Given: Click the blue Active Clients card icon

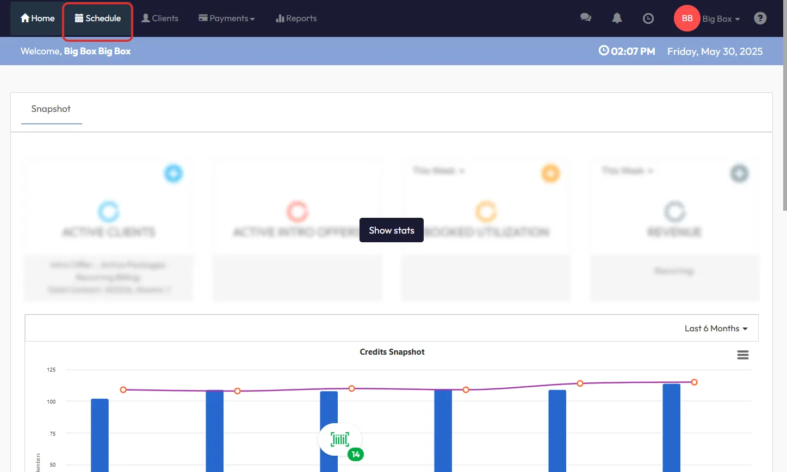Looking at the screenshot, I should click(173, 174).
